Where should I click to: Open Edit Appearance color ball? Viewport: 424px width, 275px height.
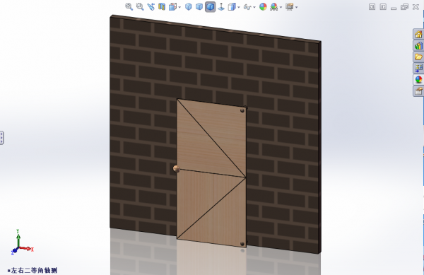click(x=263, y=7)
